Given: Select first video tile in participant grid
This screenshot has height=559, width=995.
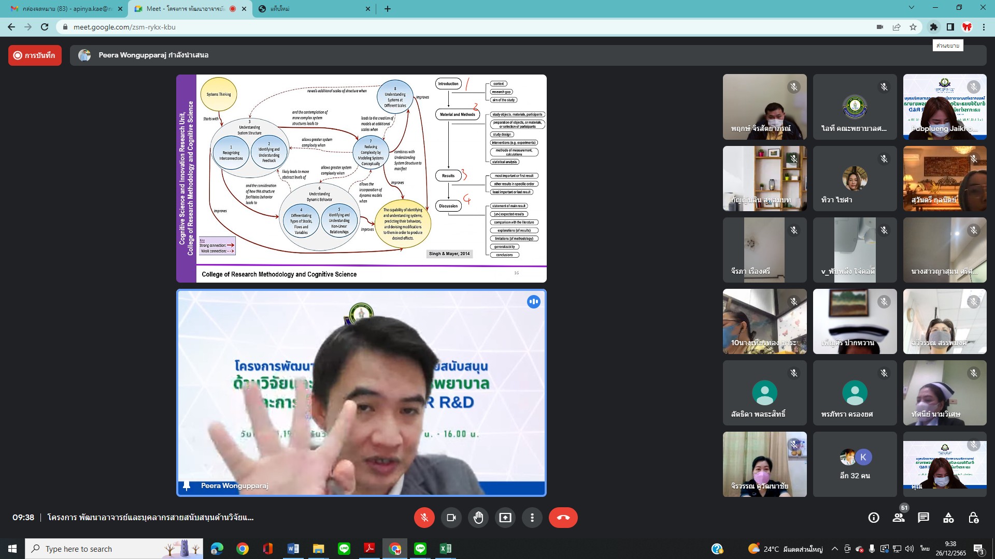Looking at the screenshot, I should pos(764,107).
